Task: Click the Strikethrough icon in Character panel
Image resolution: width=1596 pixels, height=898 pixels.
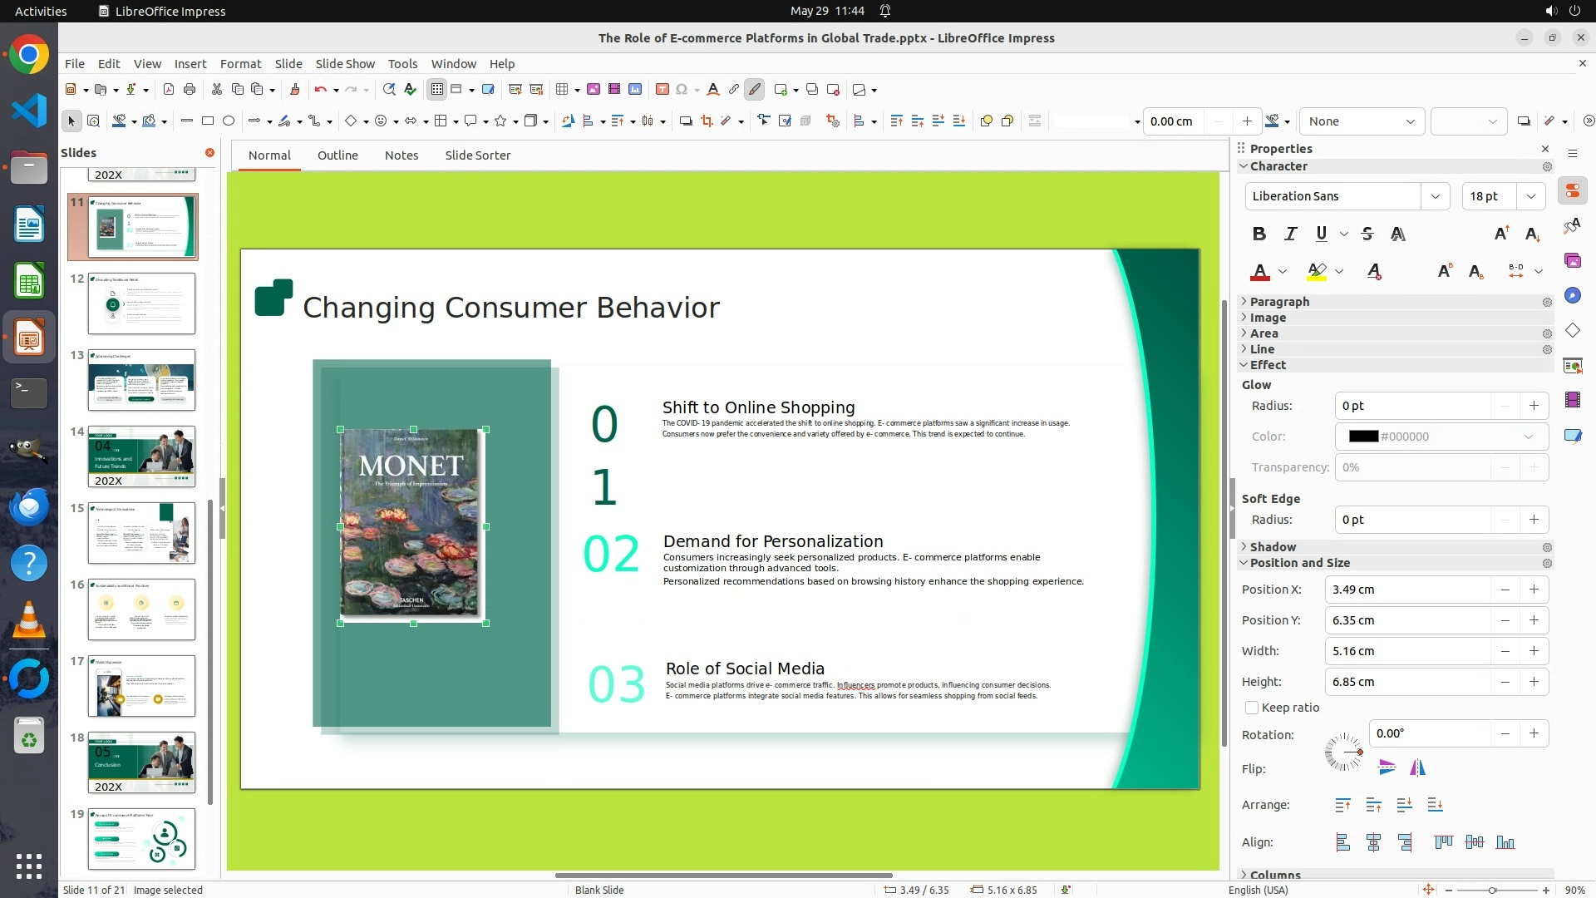Action: (x=1367, y=234)
